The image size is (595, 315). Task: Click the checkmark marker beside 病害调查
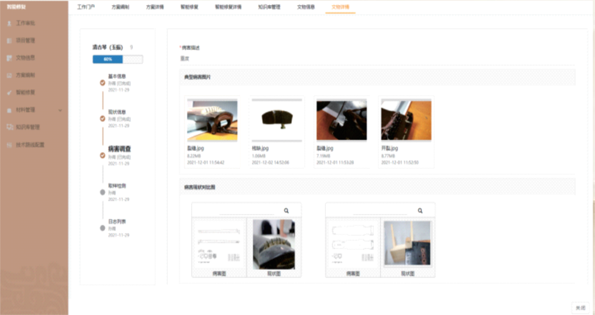coord(103,155)
